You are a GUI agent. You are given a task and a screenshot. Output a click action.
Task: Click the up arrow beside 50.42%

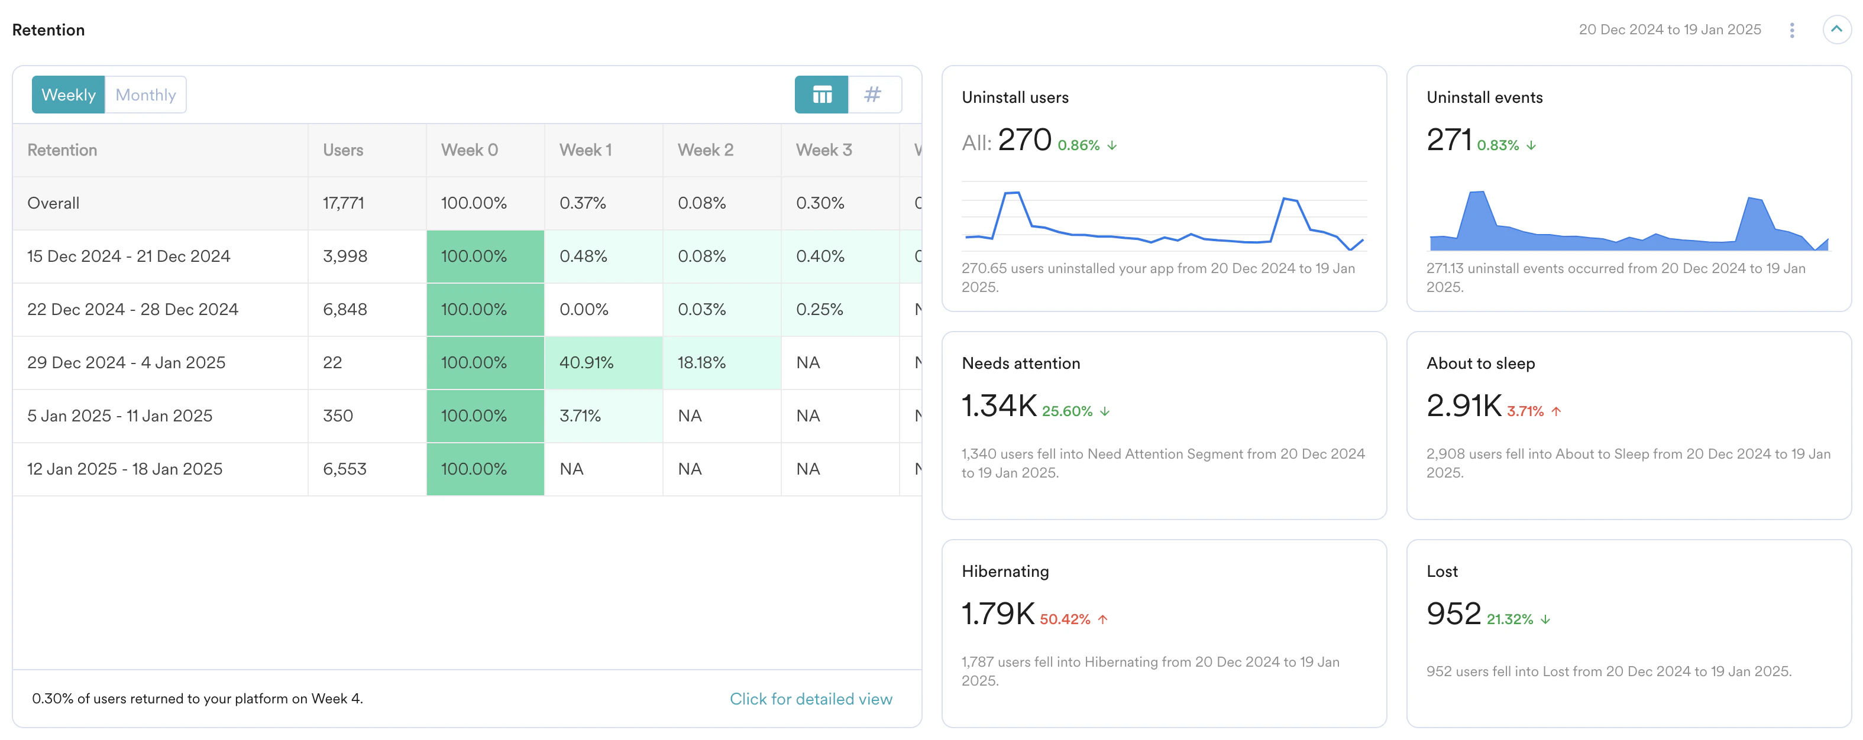coord(1102,619)
